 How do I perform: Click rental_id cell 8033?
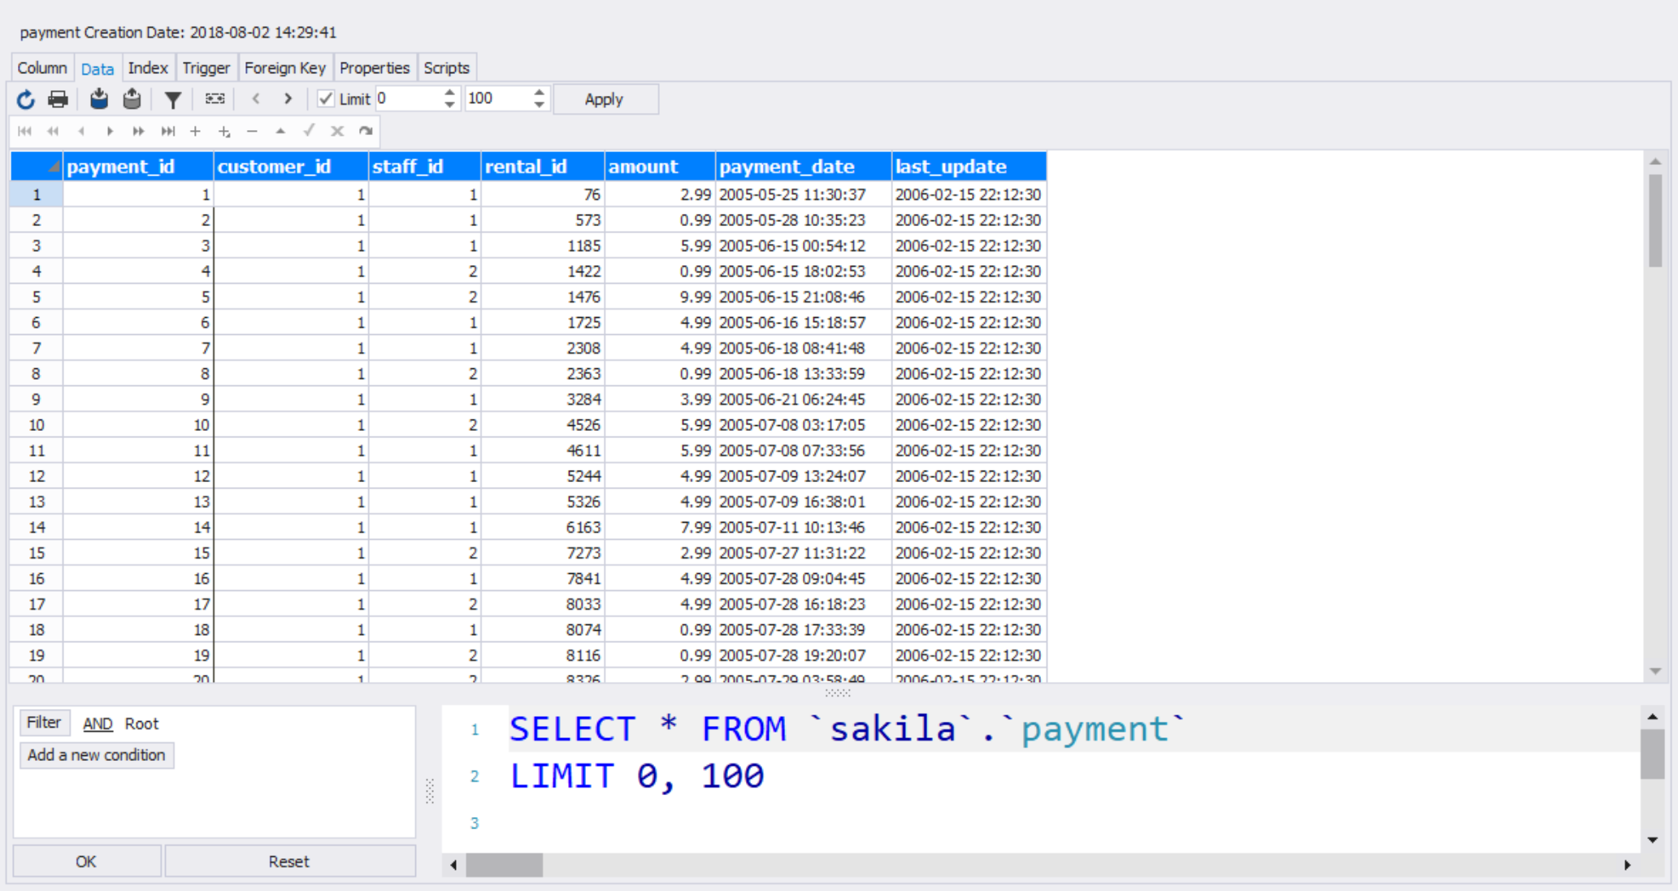(543, 604)
